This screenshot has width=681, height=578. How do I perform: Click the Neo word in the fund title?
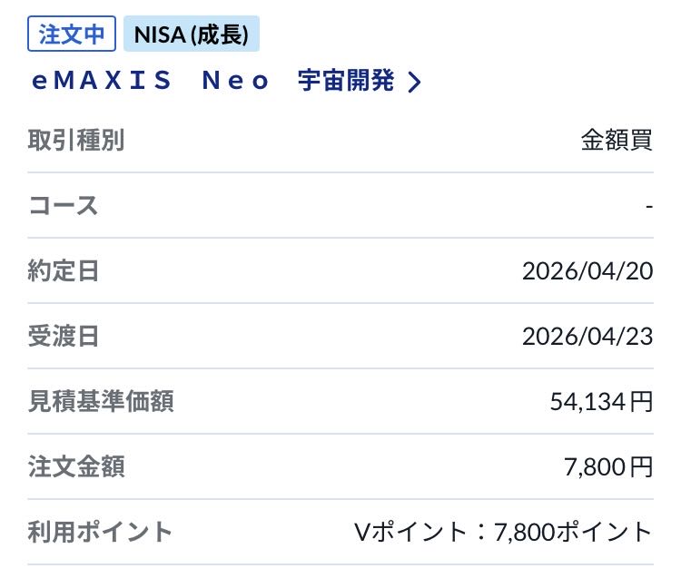tap(235, 82)
